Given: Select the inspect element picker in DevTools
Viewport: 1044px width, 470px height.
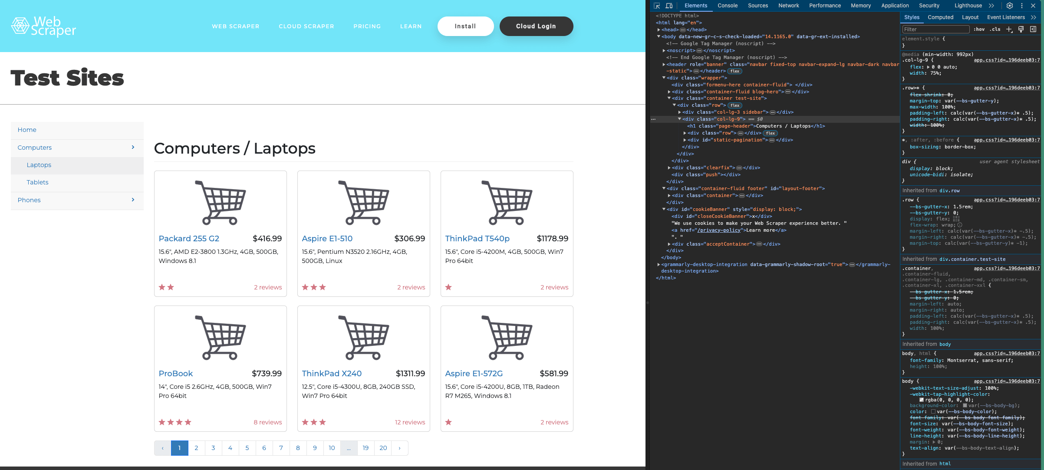Looking at the screenshot, I should pos(657,6).
